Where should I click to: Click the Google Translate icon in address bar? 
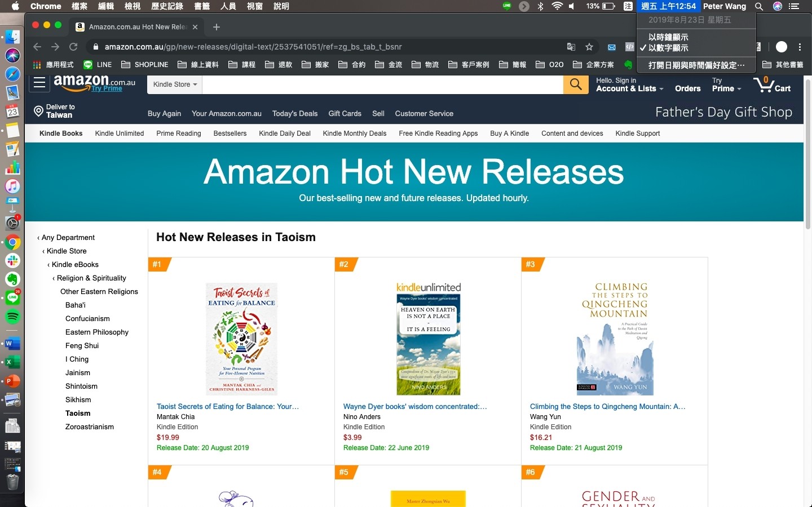(571, 47)
